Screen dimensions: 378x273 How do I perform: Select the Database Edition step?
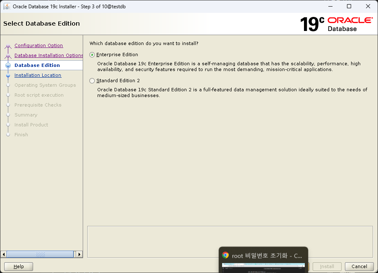37,65
